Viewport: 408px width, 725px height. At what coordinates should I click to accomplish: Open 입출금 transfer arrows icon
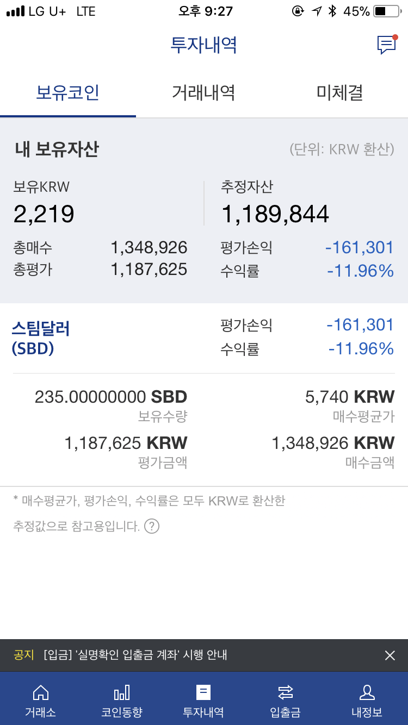pyautogui.click(x=285, y=692)
